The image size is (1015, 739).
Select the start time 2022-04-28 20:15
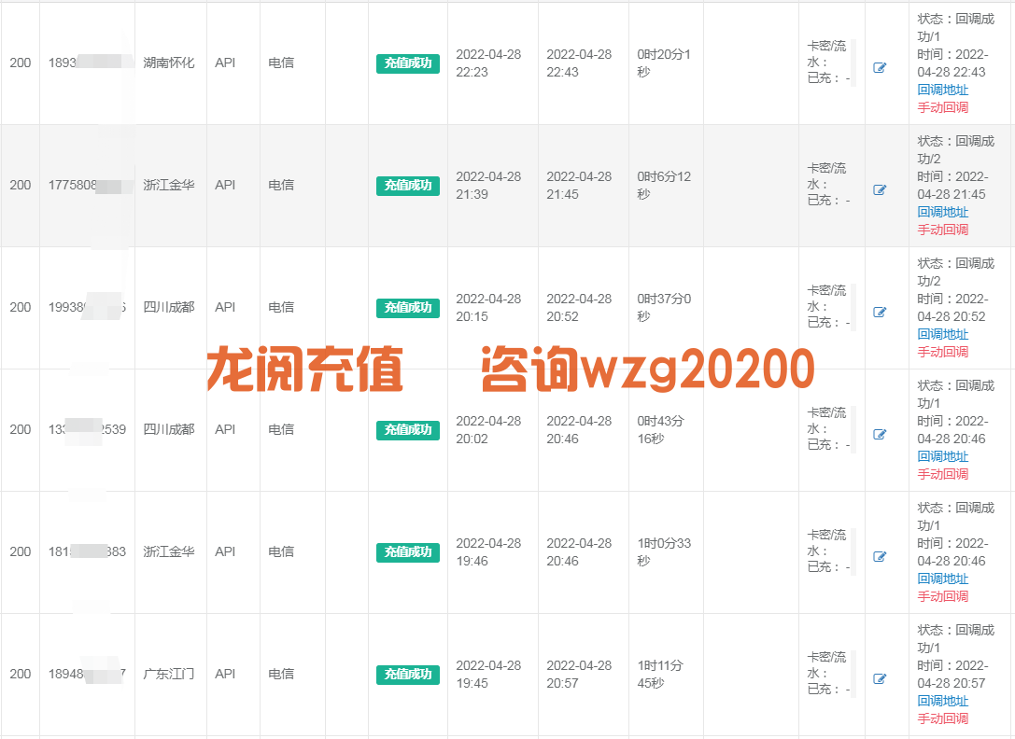point(488,308)
